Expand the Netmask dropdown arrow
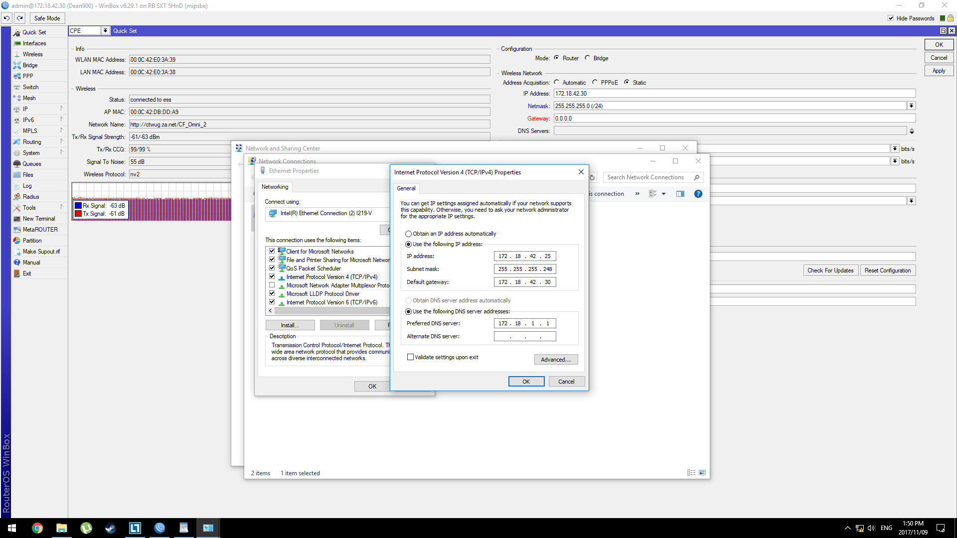The height and width of the screenshot is (538, 957). pos(911,106)
